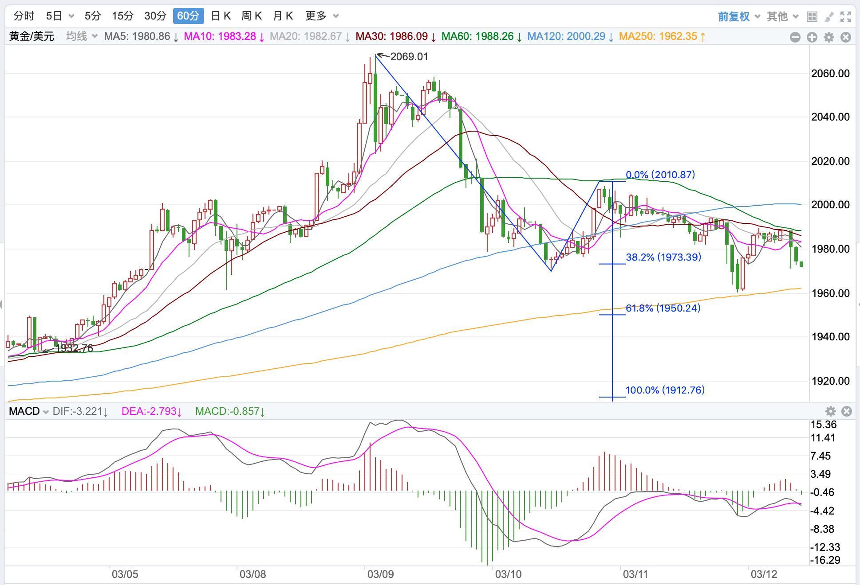Zoom out chart with minus icon

(x=795, y=37)
